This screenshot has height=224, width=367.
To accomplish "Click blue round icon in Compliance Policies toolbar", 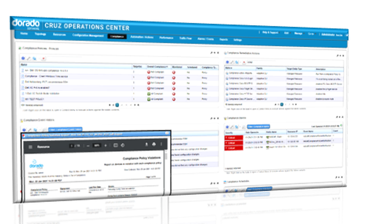I will pos(23,58).
